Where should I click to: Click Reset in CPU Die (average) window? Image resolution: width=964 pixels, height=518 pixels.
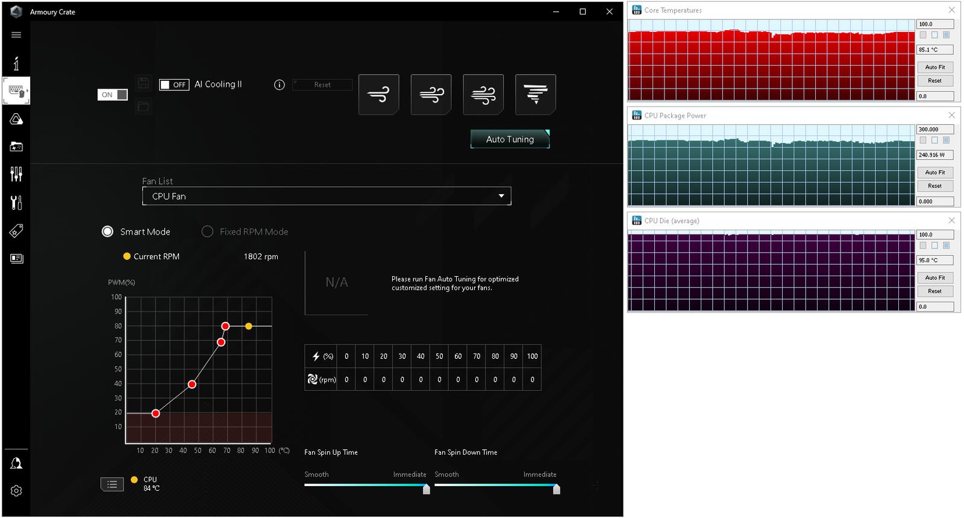click(x=935, y=291)
